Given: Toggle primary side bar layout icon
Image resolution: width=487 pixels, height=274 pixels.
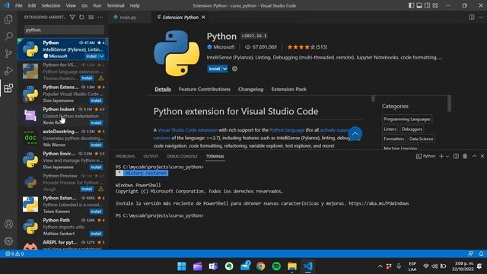Looking at the screenshot, I should [411, 5].
